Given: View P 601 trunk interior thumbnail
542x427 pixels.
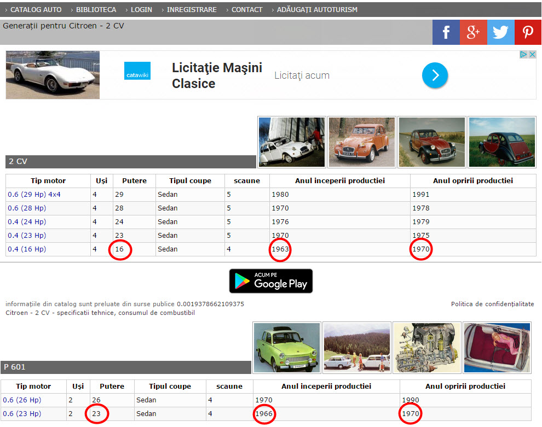Looking at the screenshot, I should 497,348.
